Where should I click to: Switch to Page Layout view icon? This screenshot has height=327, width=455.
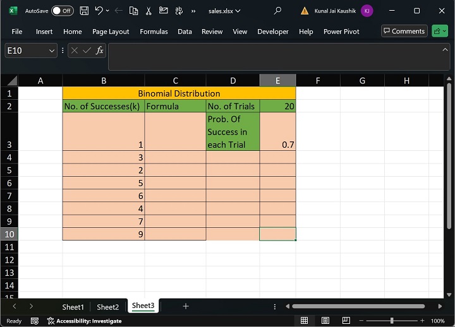(x=327, y=321)
